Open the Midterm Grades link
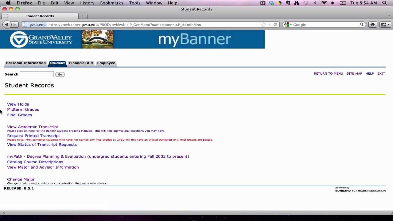 23,109
